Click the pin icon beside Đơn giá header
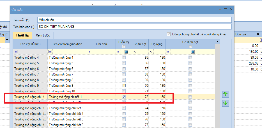Viewport: 262px width, 128px height. (x=257, y=34)
